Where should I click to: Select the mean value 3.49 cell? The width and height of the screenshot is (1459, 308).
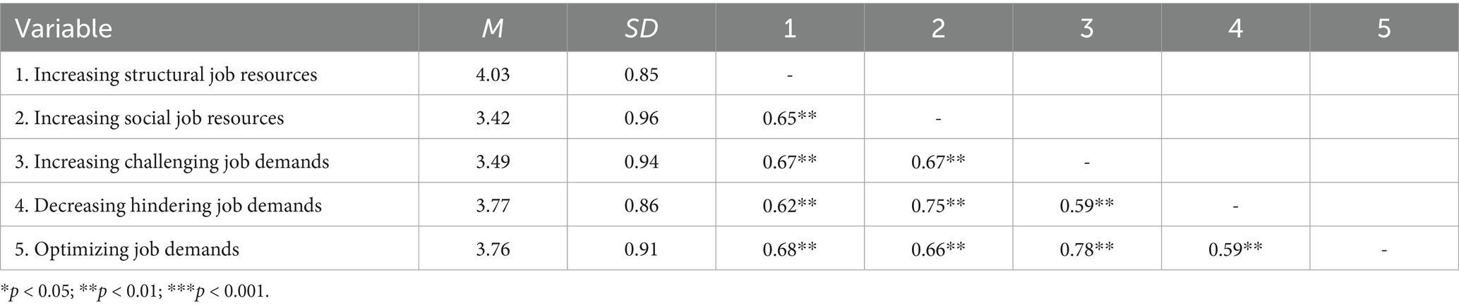[x=492, y=161]
